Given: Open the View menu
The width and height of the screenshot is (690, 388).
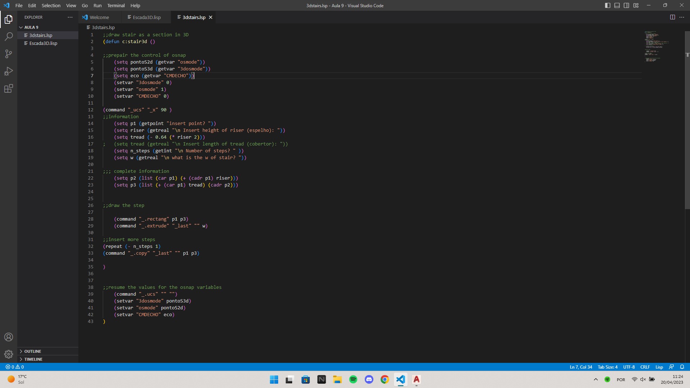Looking at the screenshot, I should [x=71, y=5].
